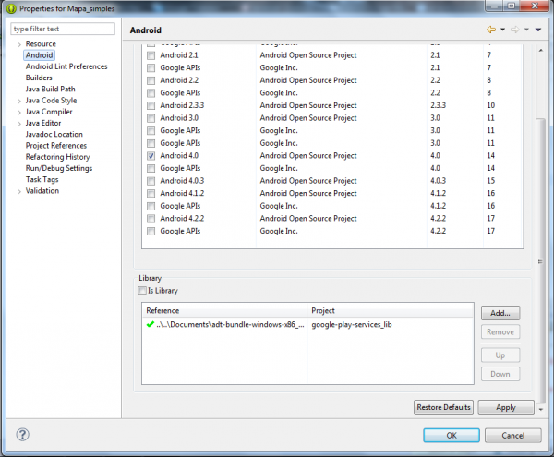
Task: Enable the Android 4.1.2 target checkbox
Action: [151, 193]
